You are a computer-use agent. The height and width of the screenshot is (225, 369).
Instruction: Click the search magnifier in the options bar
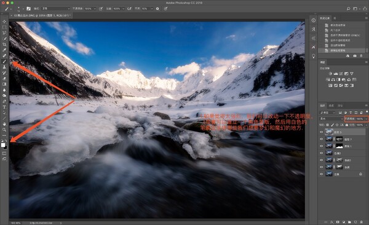tap(348, 9)
